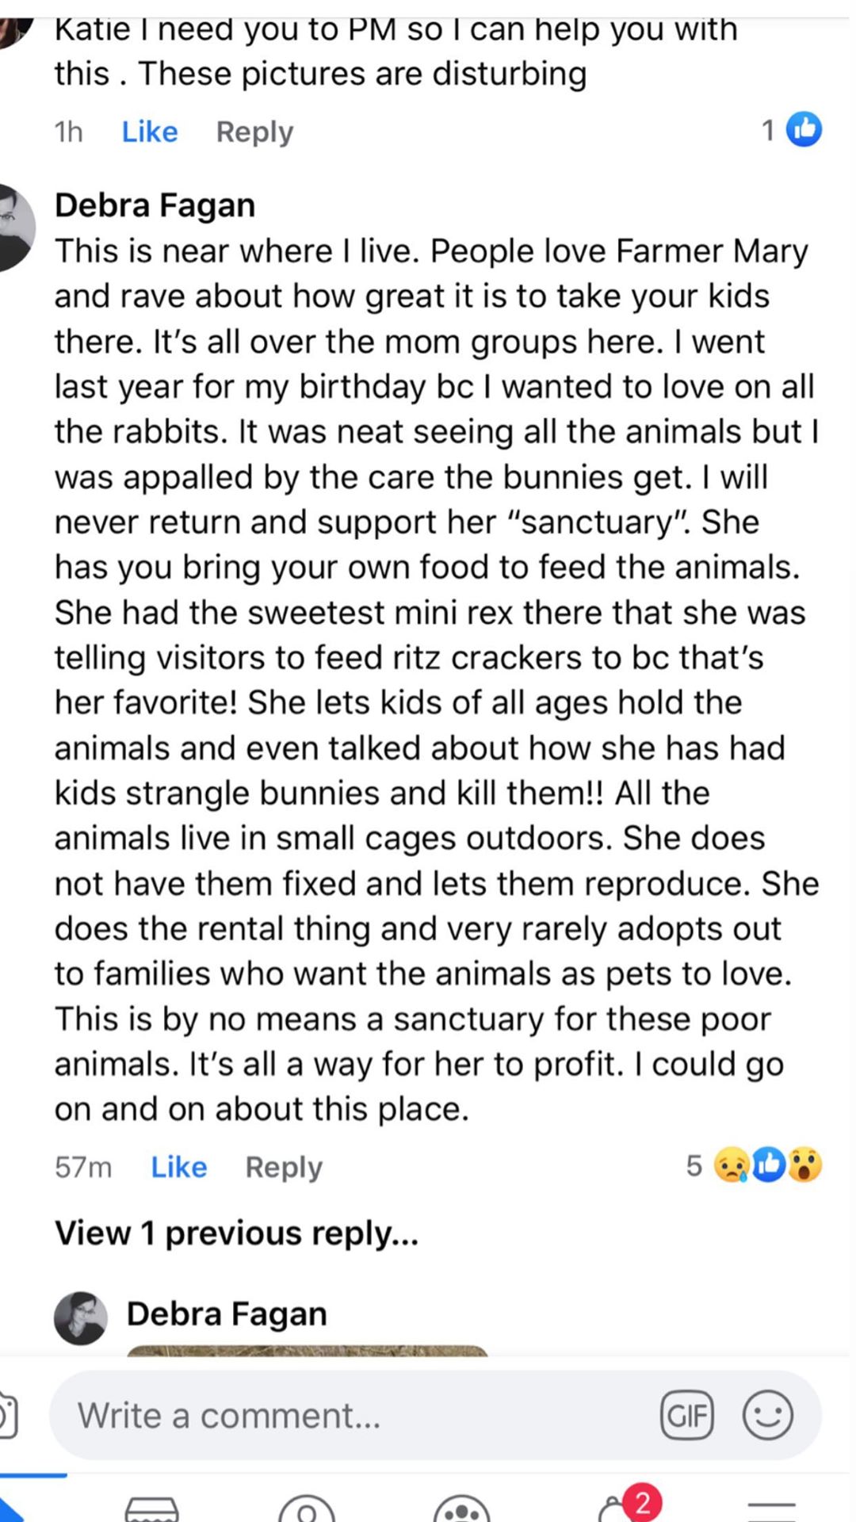This screenshot has height=1522, width=856.
Task: Reply to Debra Fagan's 57m comment
Action: coord(284,1167)
